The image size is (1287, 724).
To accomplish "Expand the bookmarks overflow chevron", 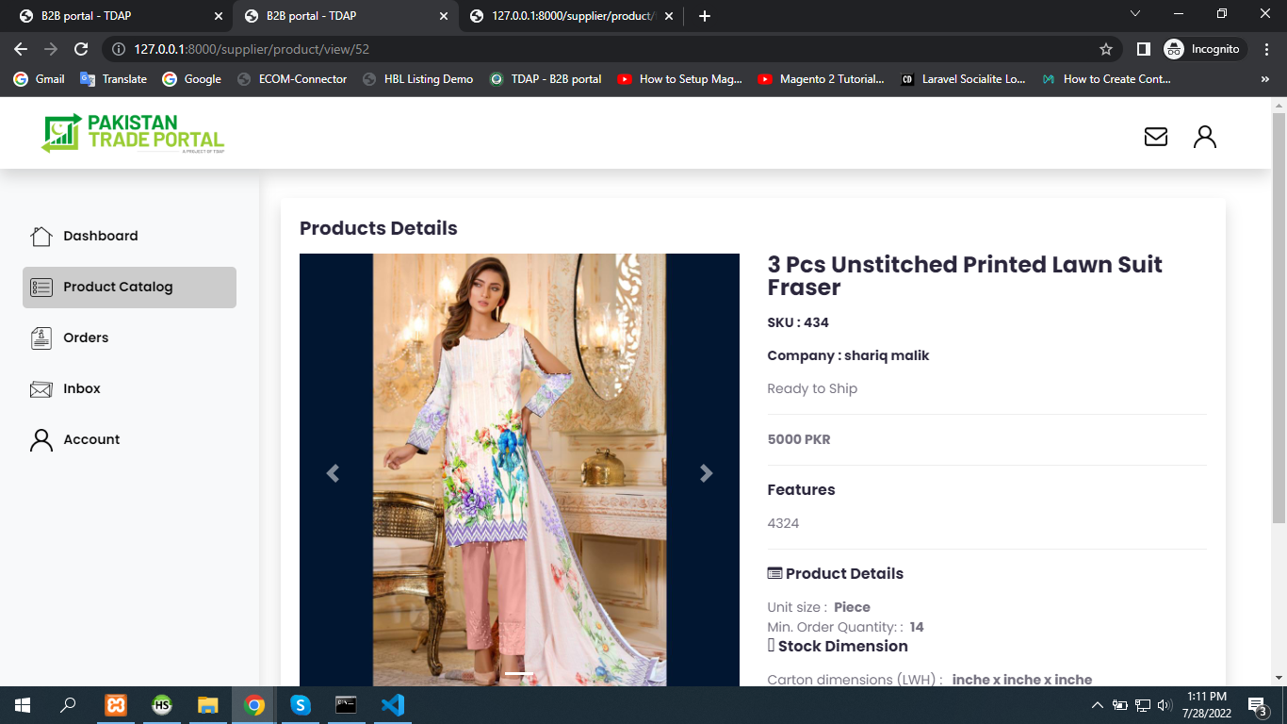I will pos(1266,79).
